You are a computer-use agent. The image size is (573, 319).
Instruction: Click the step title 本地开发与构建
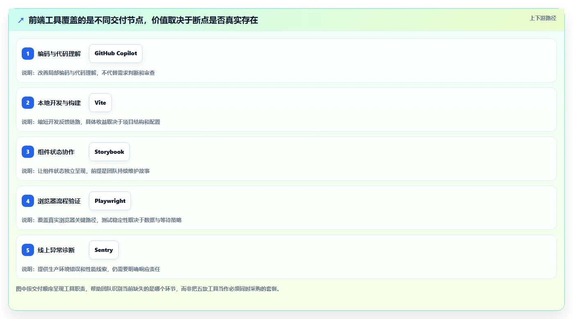point(59,103)
